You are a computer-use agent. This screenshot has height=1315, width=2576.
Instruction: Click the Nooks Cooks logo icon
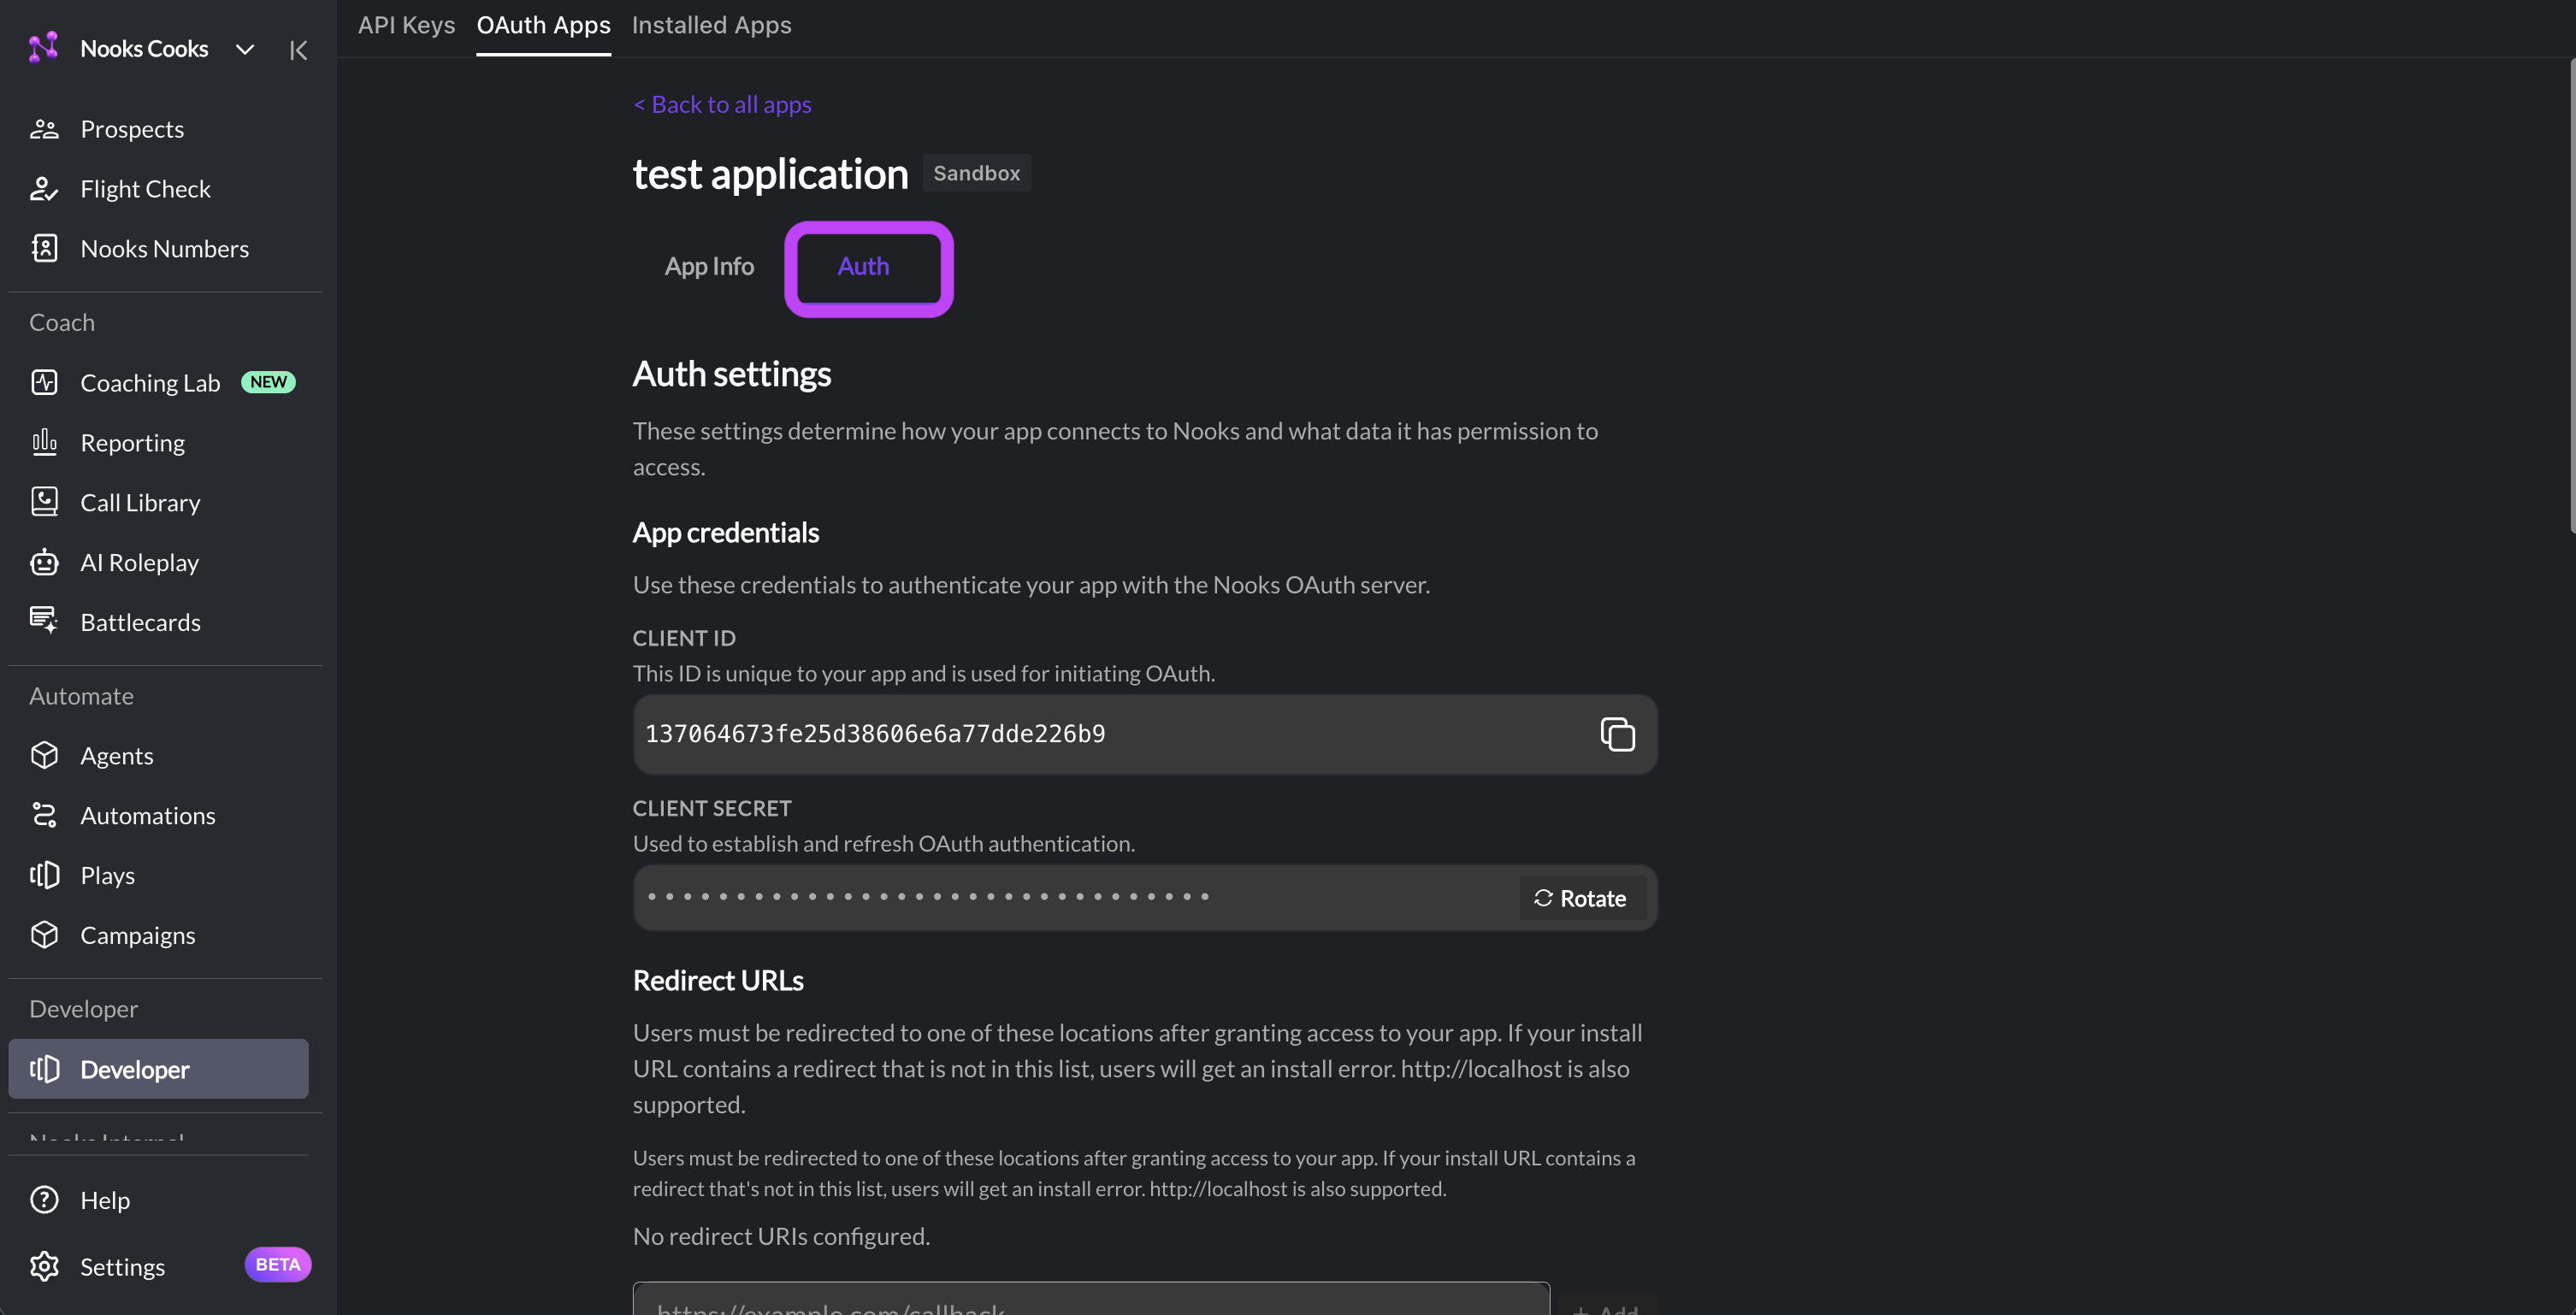(x=43, y=48)
